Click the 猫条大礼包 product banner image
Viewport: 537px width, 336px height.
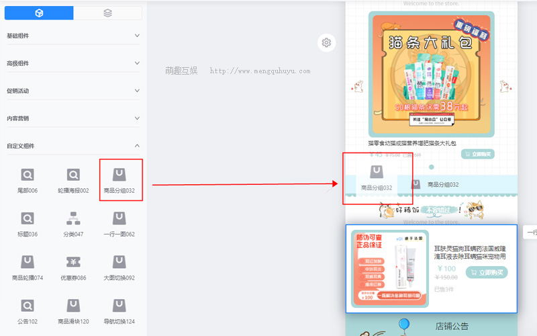pos(431,74)
